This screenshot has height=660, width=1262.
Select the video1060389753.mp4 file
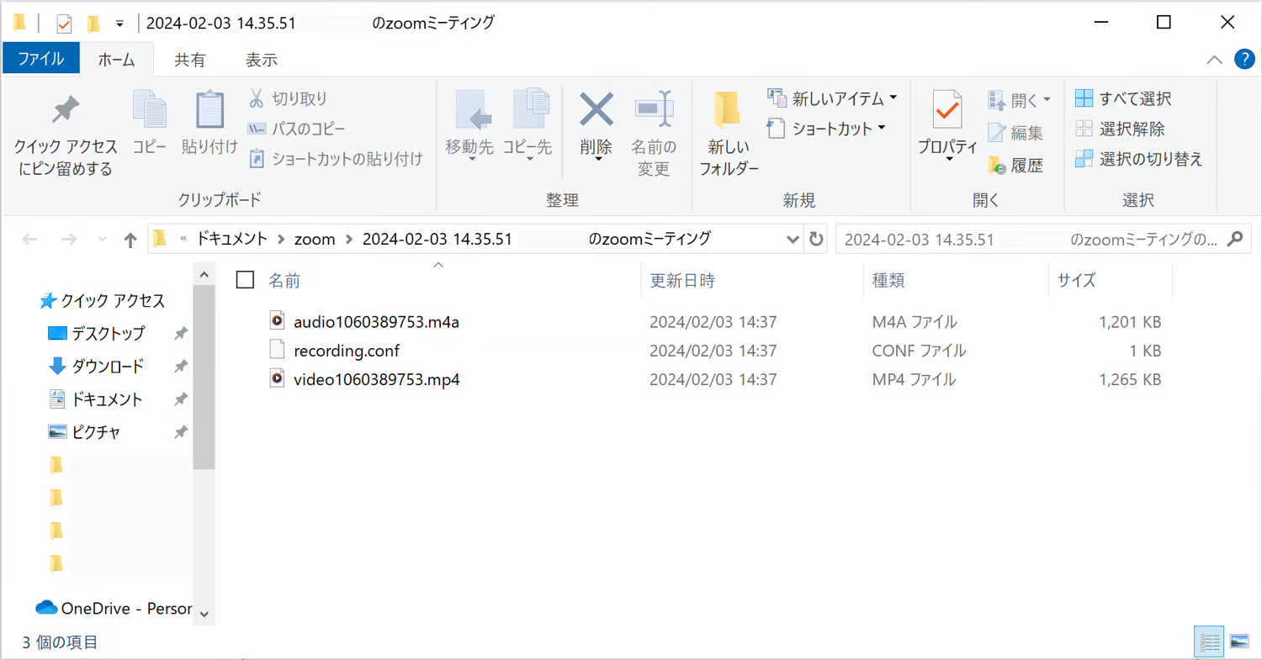(376, 379)
